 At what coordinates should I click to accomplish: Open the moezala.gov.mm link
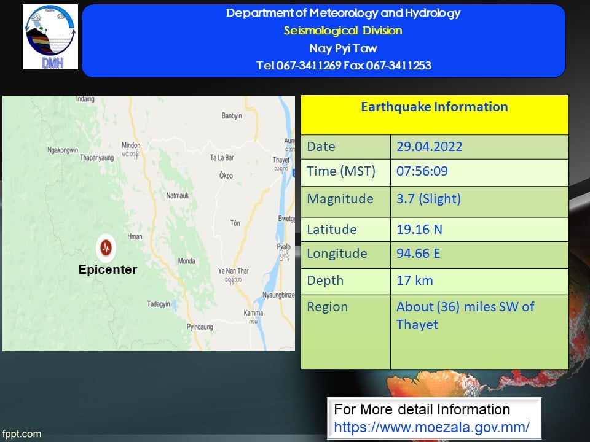[x=431, y=427]
